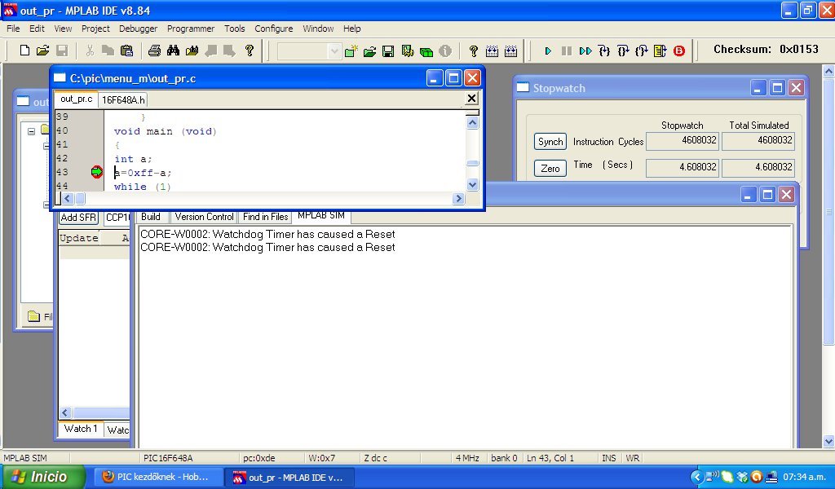Open the Edit menu

(x=37, y=29)
